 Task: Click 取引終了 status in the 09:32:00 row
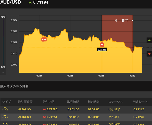pyautogui.click(x=114, y=109)
